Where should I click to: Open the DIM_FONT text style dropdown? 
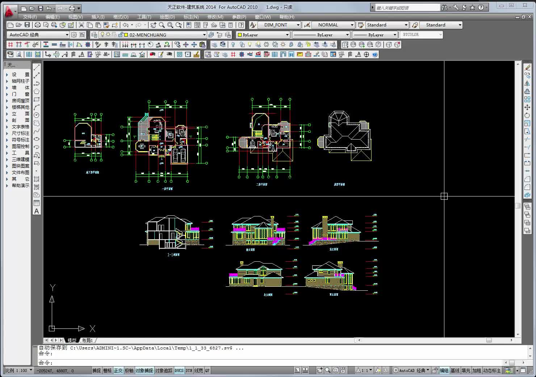[279, 25]
